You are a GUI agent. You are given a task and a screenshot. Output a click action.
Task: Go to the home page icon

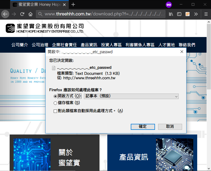click(x=30, y=14)
